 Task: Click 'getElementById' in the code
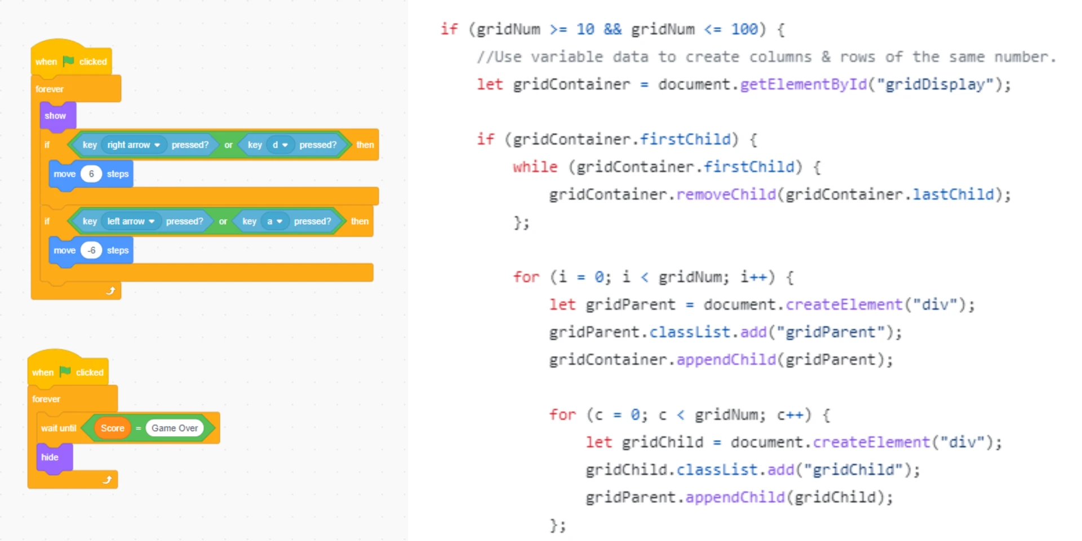click(803, 85)
